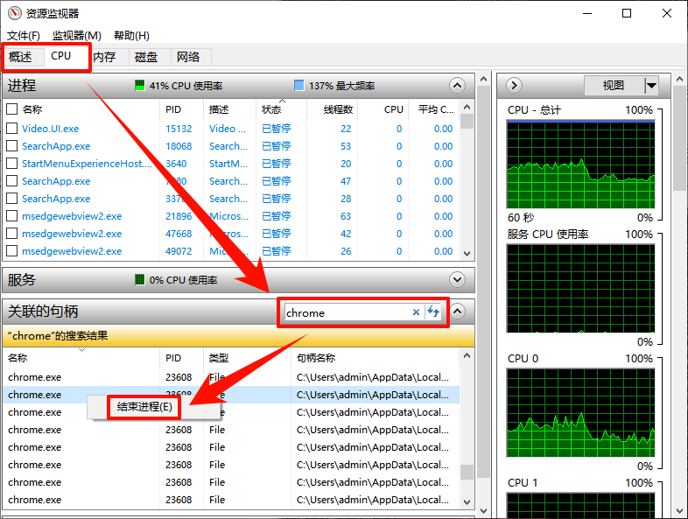
Task: Sort handles by the 名称 column header
Action: click(x=81, y=358)
